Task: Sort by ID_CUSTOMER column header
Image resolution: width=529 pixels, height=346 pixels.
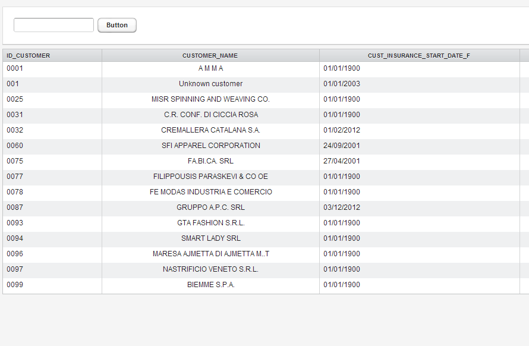Action: [x=29, y=55]
